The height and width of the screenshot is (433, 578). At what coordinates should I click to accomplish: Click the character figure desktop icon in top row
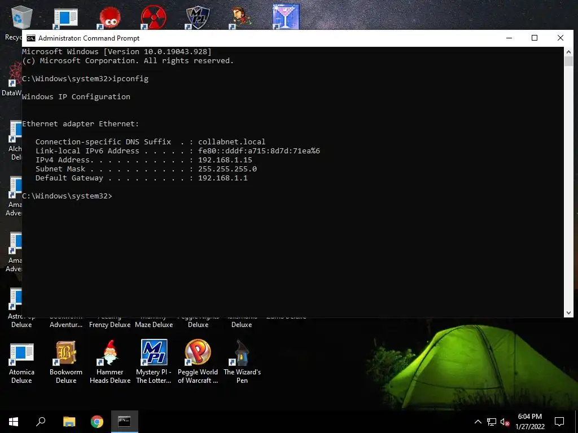242,17
